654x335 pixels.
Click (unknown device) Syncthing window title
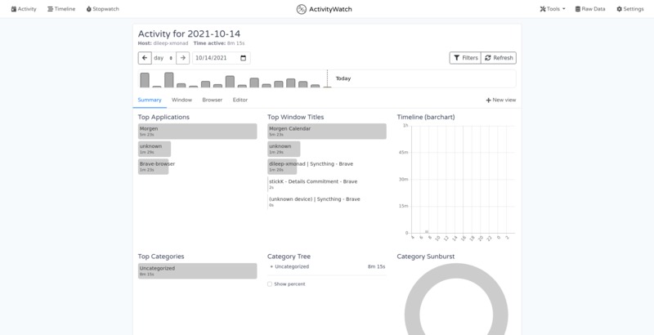tap(314, 201)
